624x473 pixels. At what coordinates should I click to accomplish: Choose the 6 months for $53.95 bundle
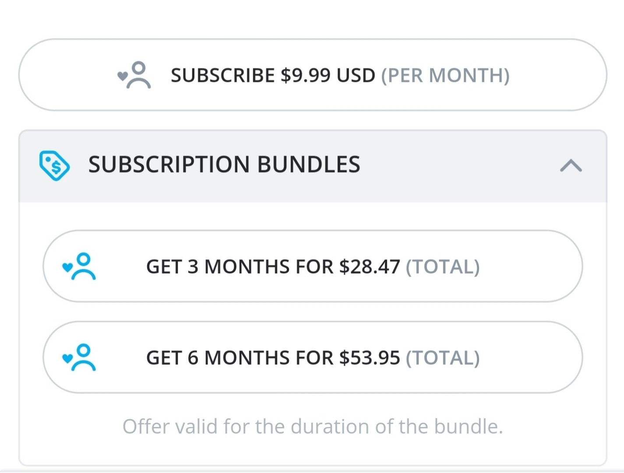(312, 357)
